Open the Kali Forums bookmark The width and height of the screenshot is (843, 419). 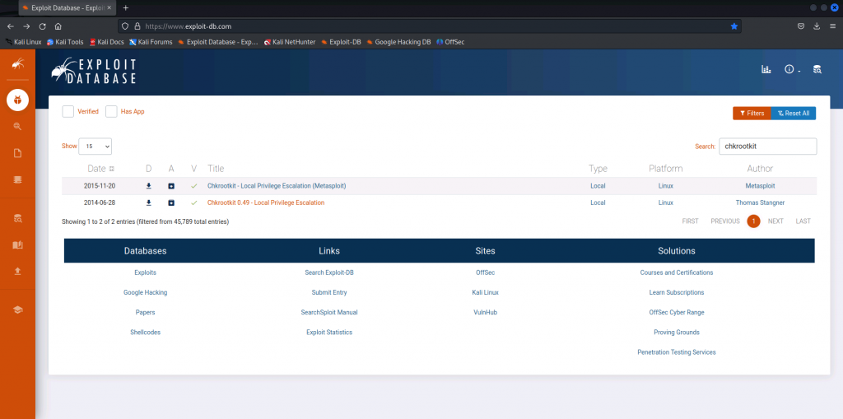[x=151, y=41]
